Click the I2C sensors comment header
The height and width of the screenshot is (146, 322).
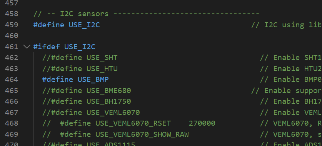[x=147, y=14]
